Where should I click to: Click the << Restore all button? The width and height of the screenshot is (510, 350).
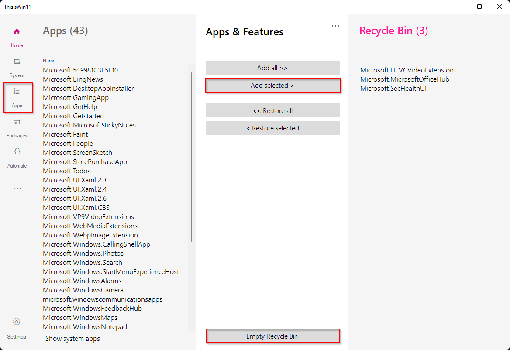point(272,111)
